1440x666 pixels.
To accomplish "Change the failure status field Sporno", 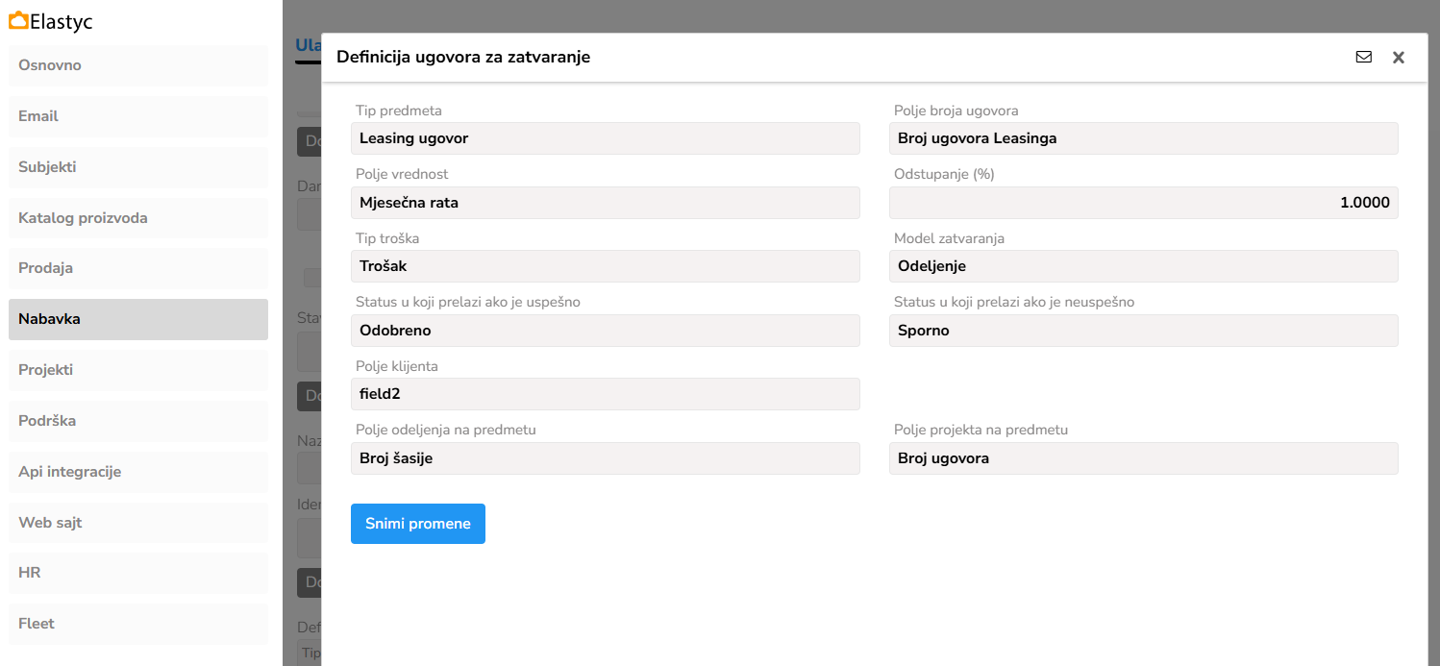I will pyautogui.click(x=1143, y=331).
